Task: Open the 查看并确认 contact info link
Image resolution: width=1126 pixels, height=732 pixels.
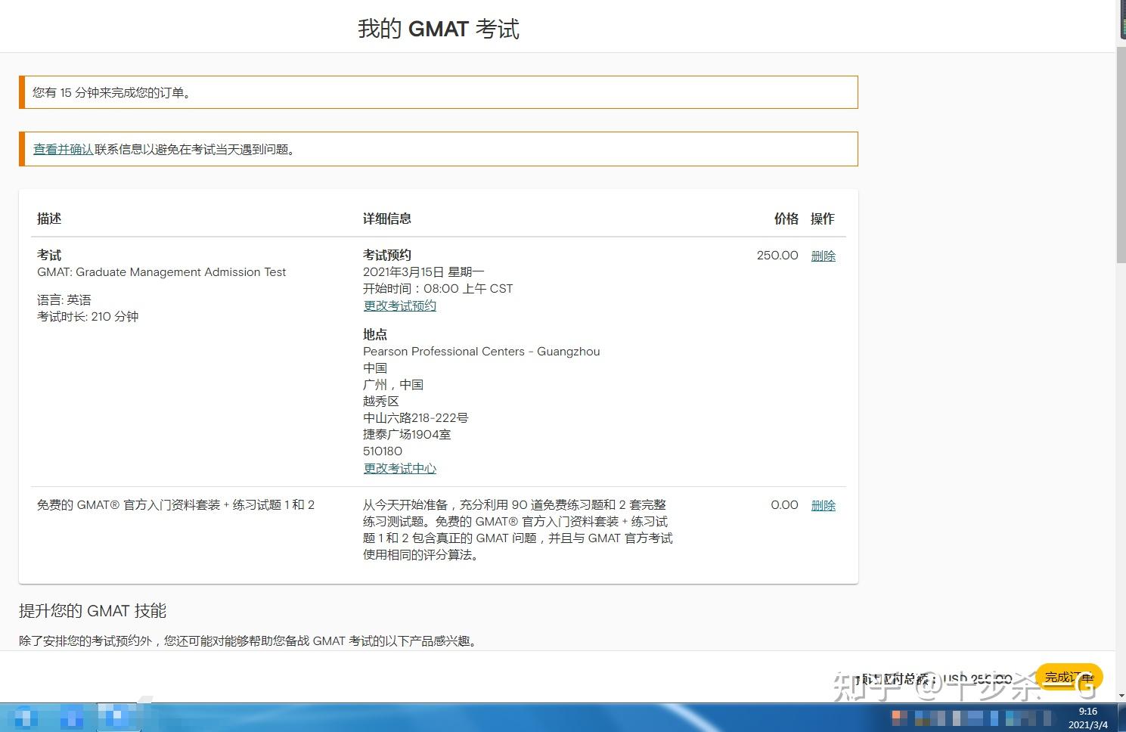Action: click(64, 150)
